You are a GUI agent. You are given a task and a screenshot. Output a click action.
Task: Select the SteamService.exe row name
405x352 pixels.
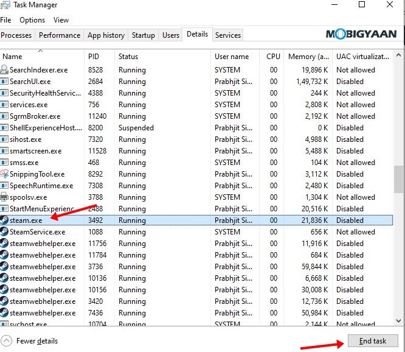(38, 232)
